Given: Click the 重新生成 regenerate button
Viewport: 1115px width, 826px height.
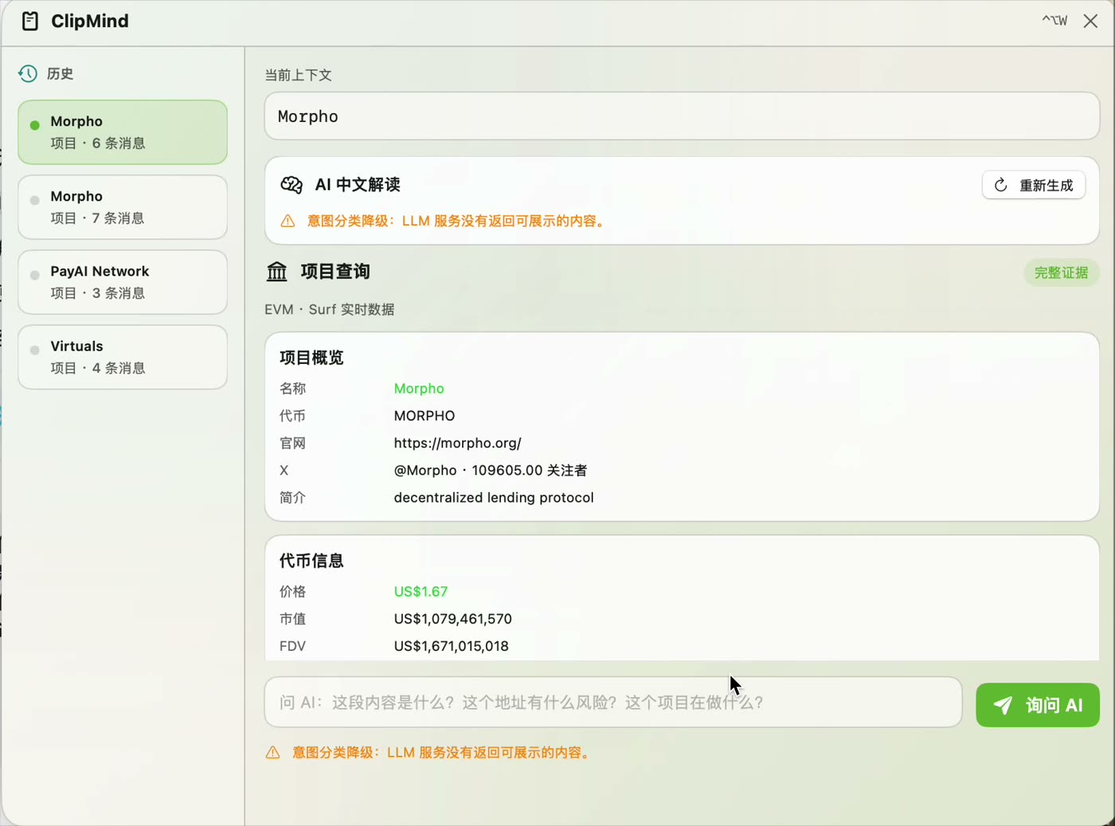Looking at the screenshot, I should (1034, 185).
